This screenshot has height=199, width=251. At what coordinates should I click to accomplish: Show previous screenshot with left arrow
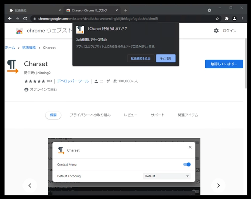click(30, 185)
